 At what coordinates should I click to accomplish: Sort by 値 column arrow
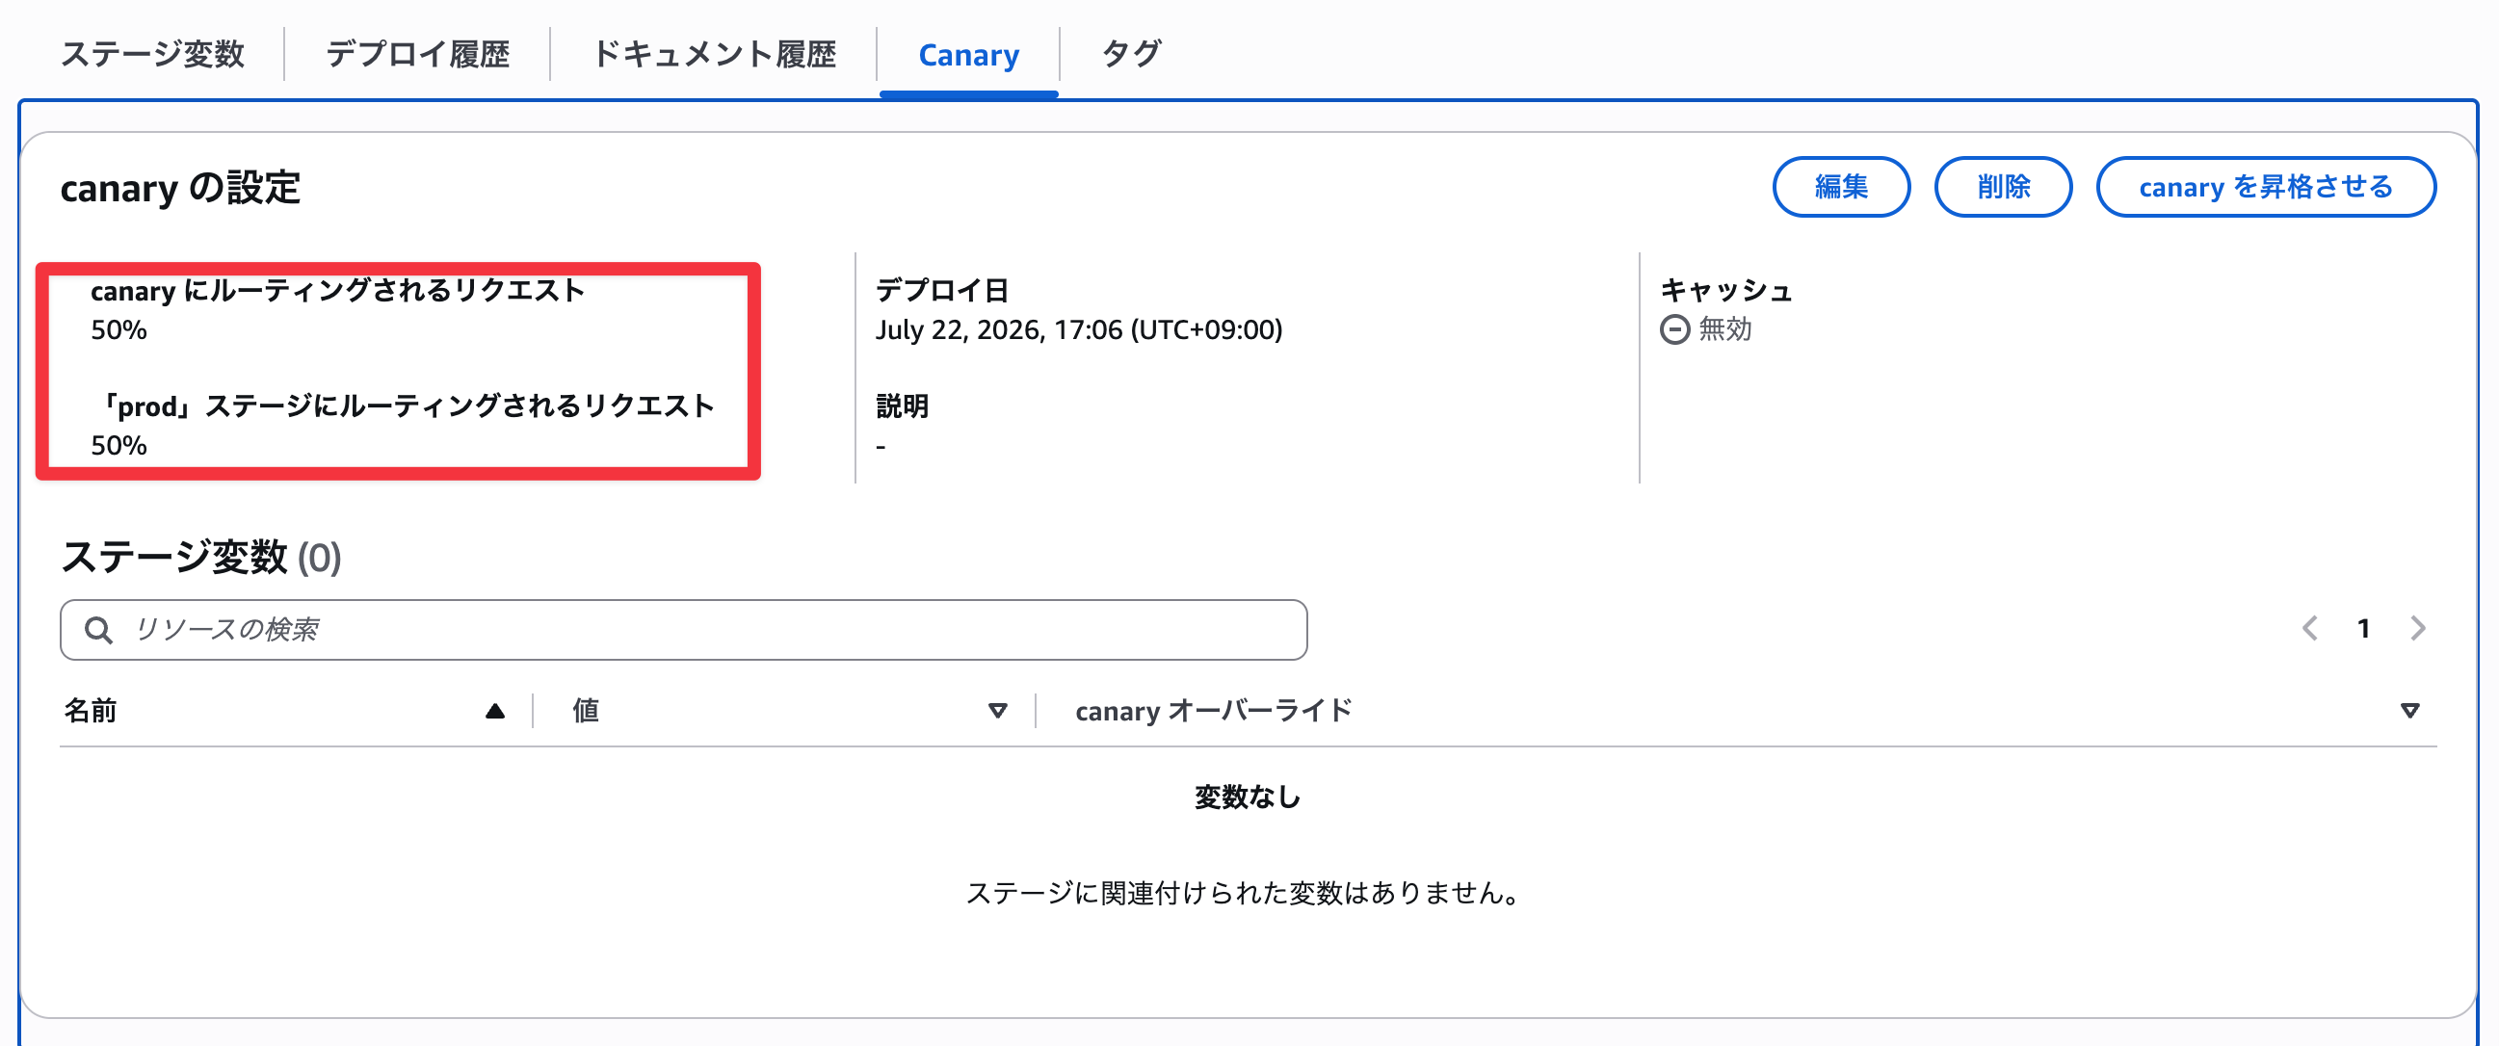(996, 711)
